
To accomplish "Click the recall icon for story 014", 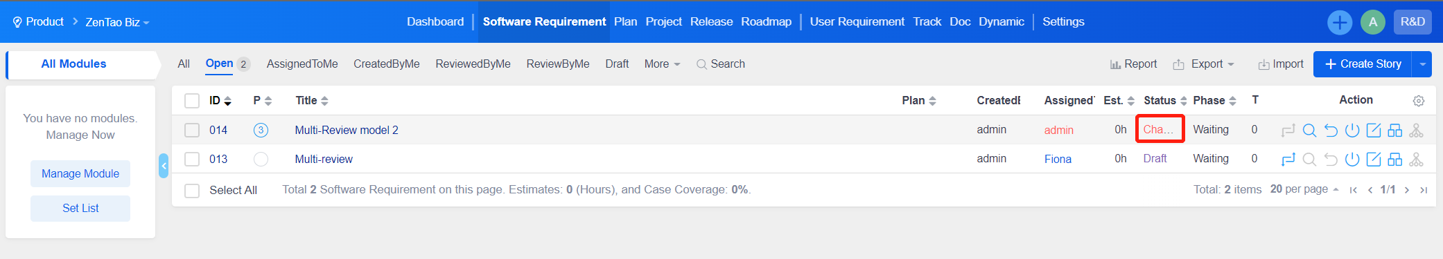I will [1331, 130].
